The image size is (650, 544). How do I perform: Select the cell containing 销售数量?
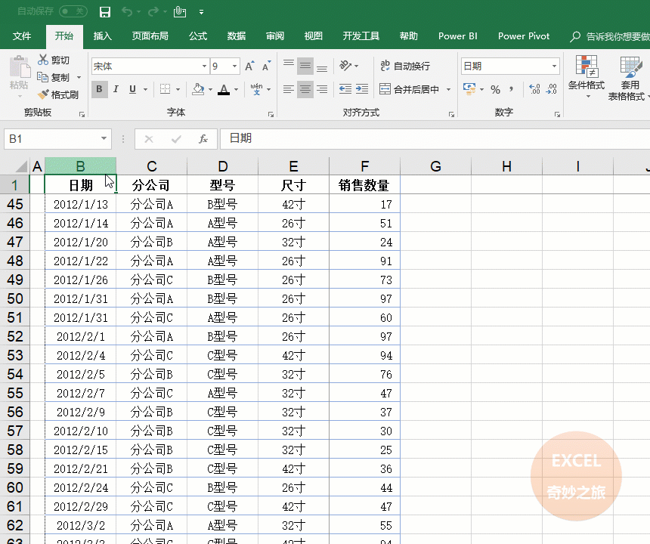click(x=364, y=185)
